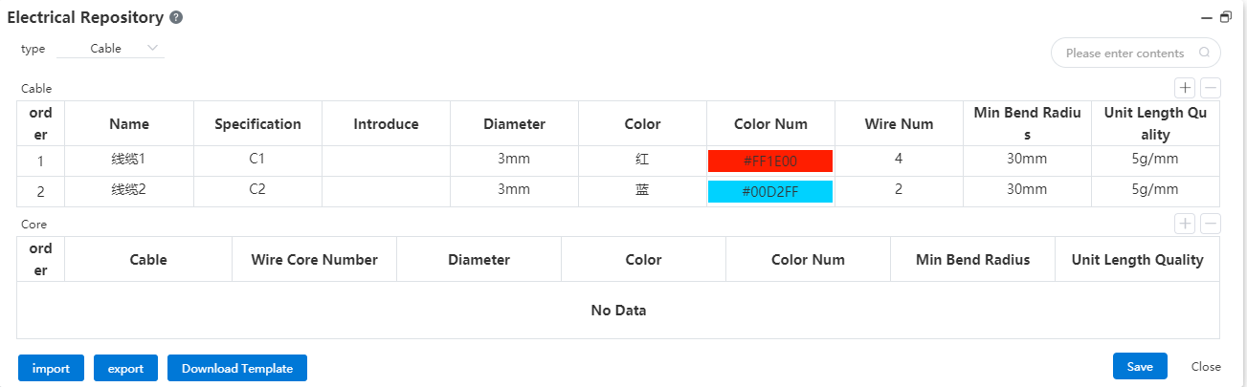Click Download Template button
This screenshot has height=387, width=1247.
[237, 368]
